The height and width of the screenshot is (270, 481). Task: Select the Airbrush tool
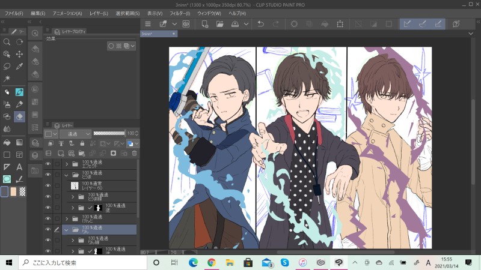coord(7,104)
